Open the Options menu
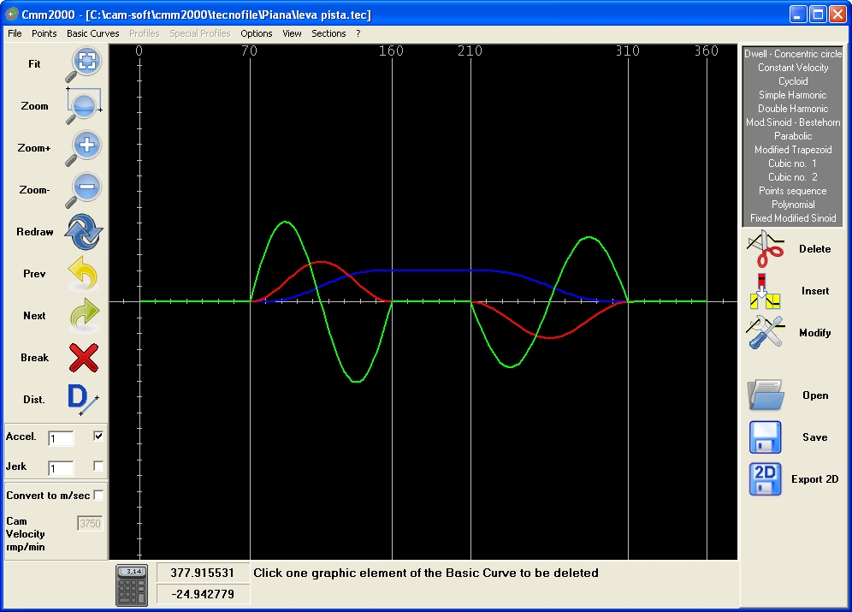 [x=256, y=33]
